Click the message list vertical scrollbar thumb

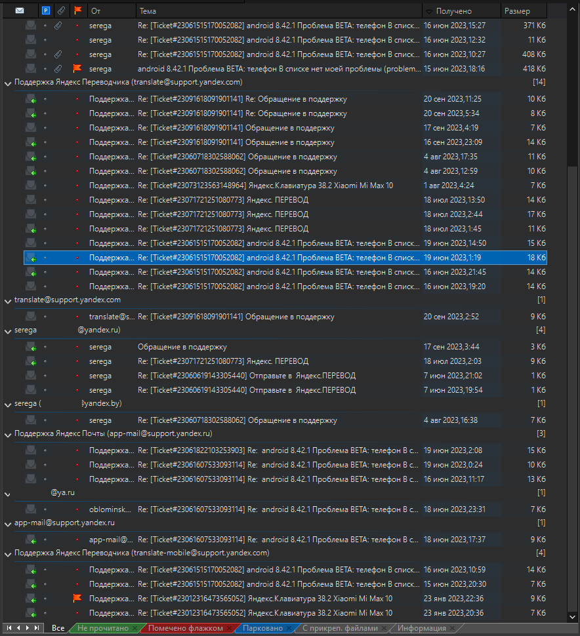[572, 388]
